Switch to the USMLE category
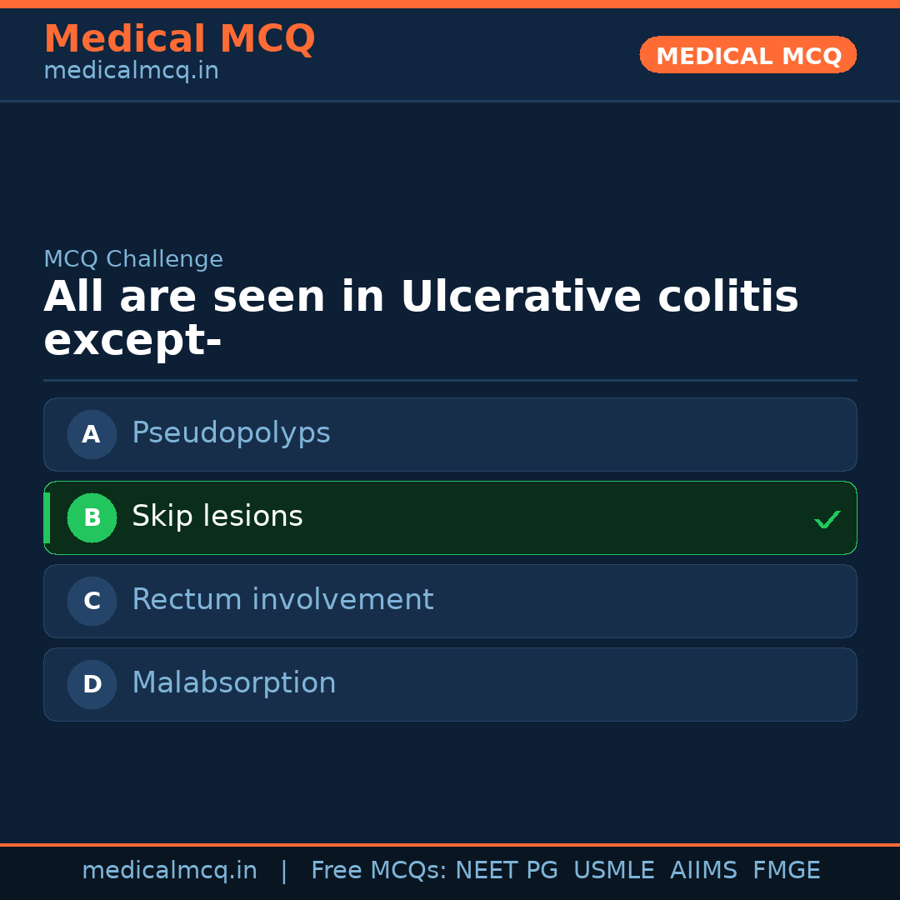 pyautogui.click(x=614, y=869)
